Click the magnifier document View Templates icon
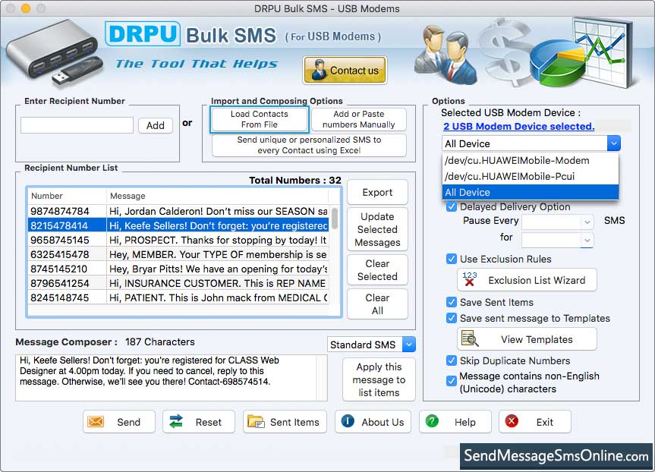This screenshot has width=655, height=472. coord(470,338)
